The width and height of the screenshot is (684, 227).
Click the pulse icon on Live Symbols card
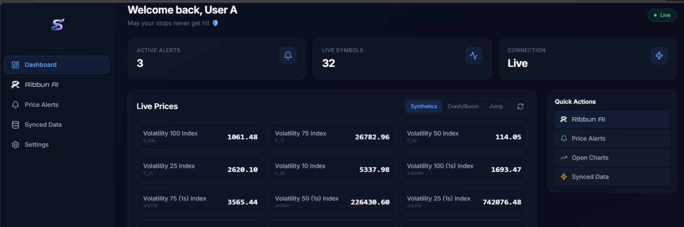(x=474, y=55)
